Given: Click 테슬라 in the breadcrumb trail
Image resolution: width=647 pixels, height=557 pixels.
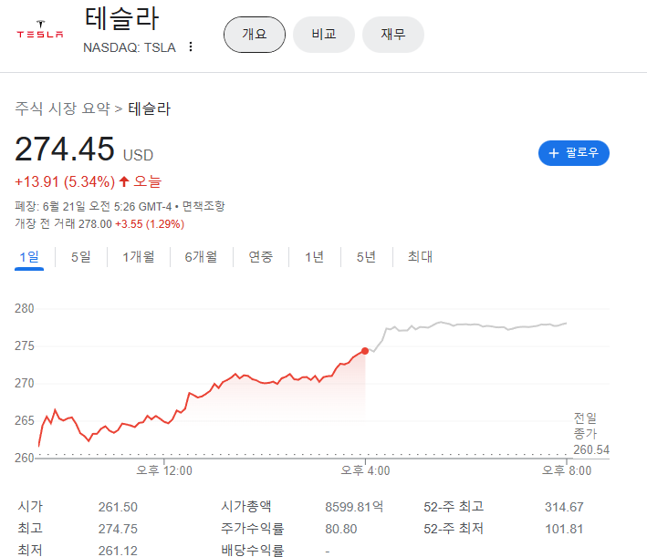Looking at the screenshot, I should tap(149, 108).
